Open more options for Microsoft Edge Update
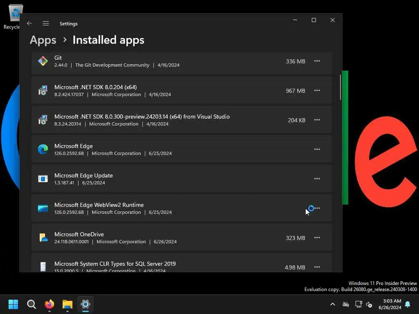 click(x=317, y=179)
